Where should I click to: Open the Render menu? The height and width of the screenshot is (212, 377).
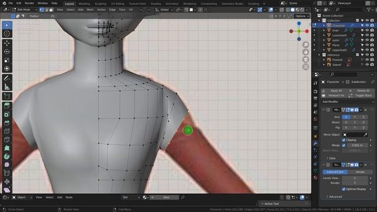point(29,4)
